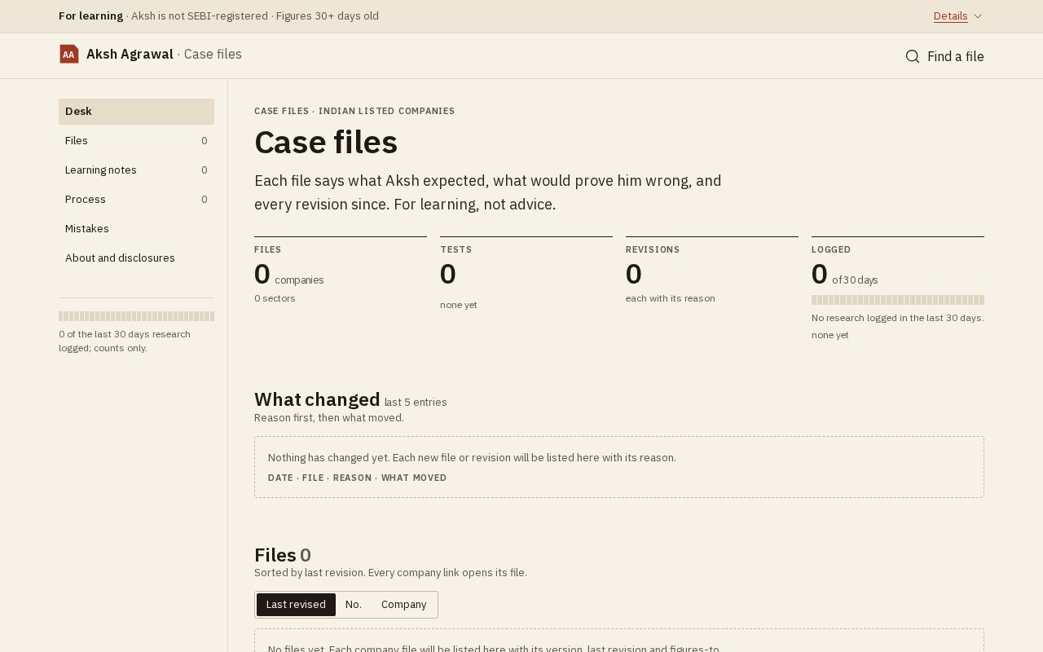
Task: Click 'Indian listed companies' breadcrumb text
Action: pos(386,111)
